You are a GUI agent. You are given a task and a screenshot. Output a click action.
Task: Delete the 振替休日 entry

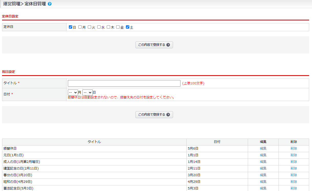pos(294,149)
